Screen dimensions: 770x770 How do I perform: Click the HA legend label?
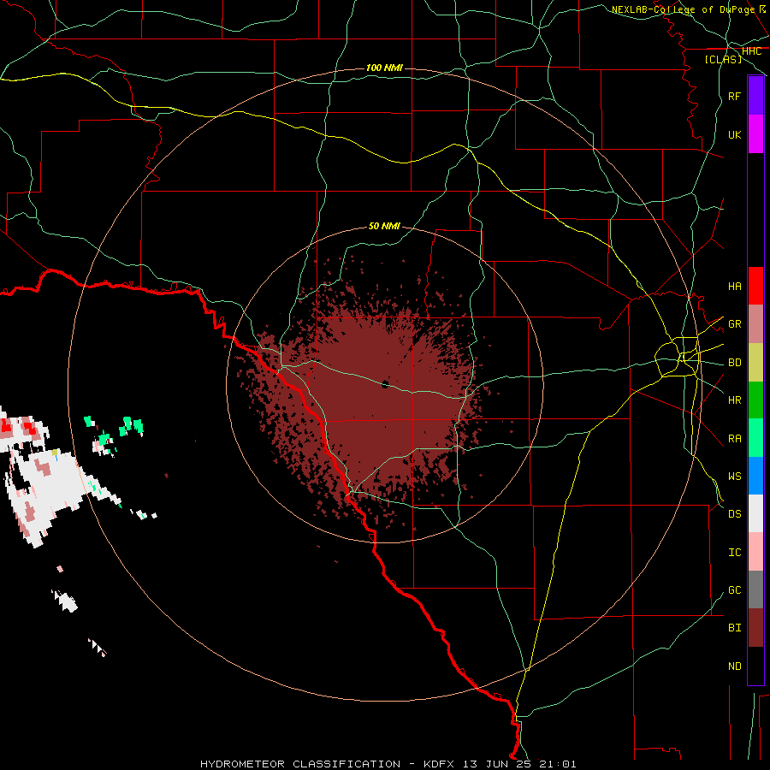click(x=735, y=286)
